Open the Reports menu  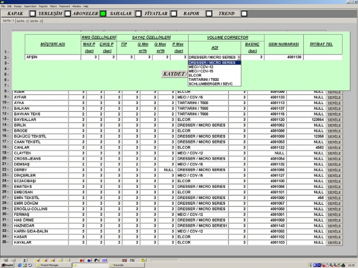point(43,6)
